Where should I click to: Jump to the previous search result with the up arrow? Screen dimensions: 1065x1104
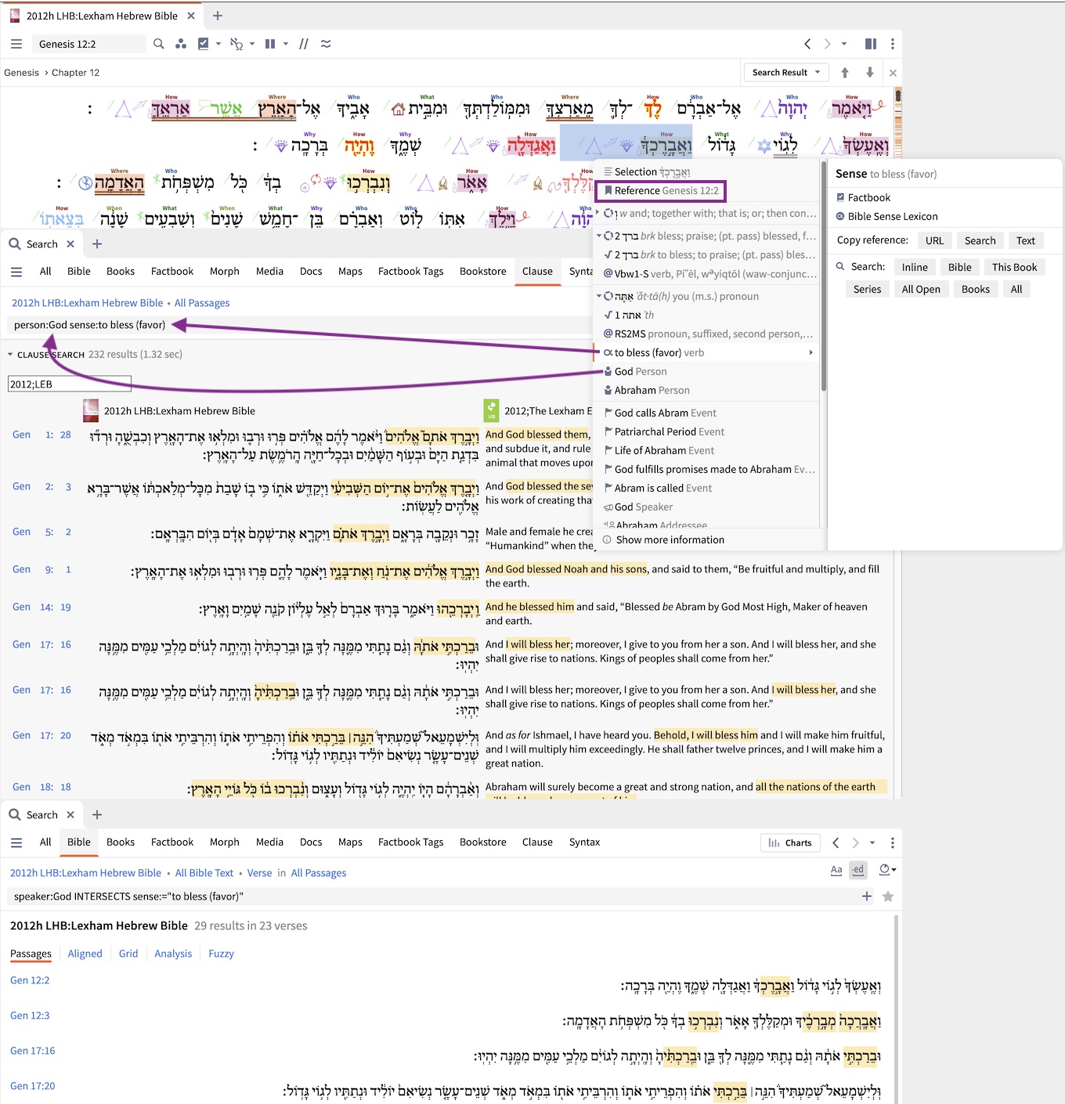coord(845,72)
